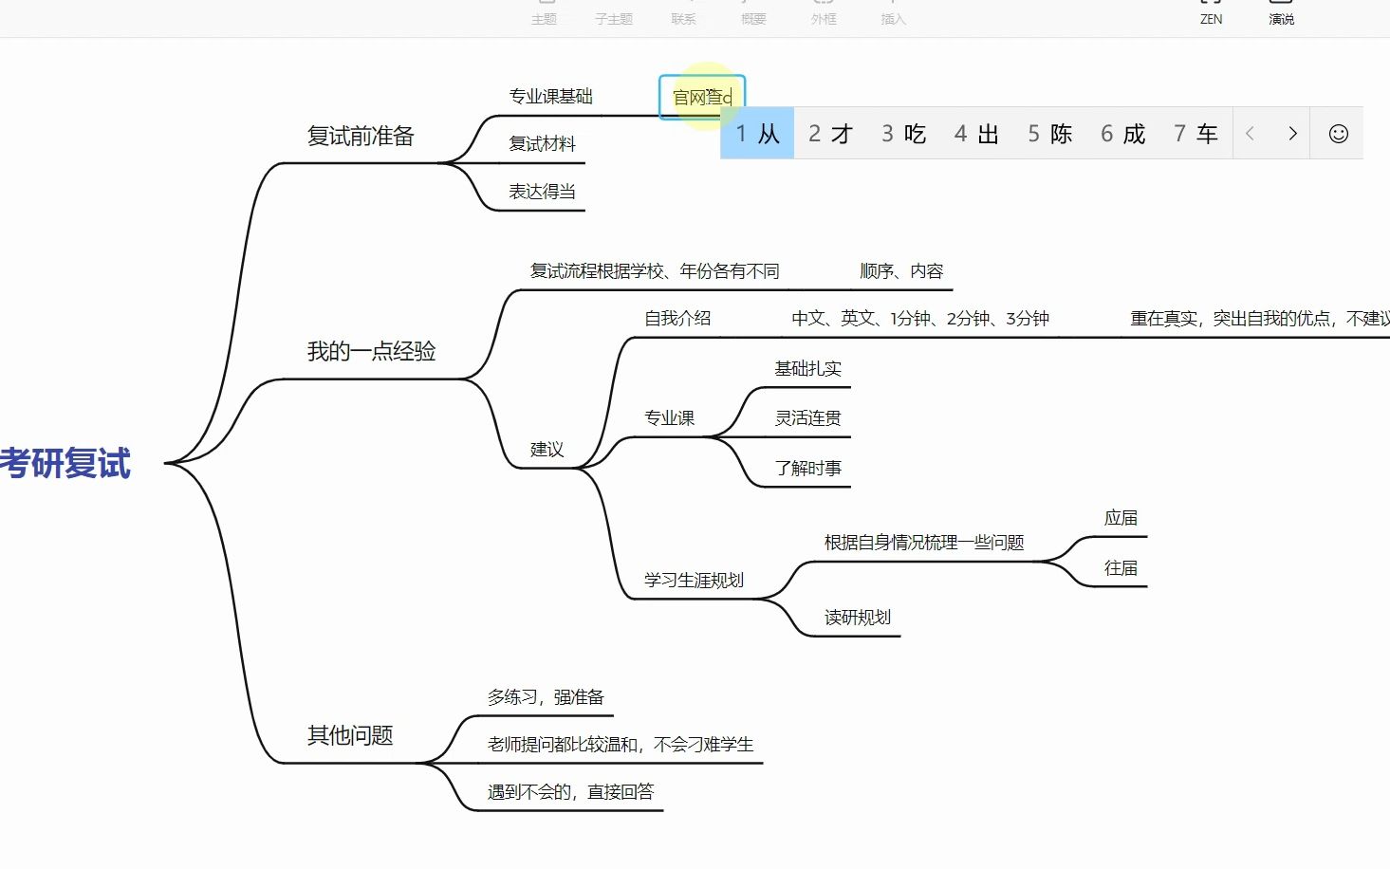This screenshot has width=1390, height=869.
Task: Select topic 老师提问都比较温和,不会刁难学生
Action: [621, 745]
